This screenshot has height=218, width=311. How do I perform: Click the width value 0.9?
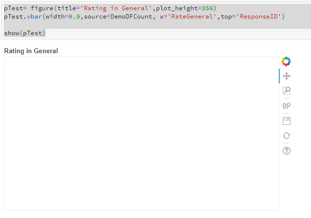[74, 17]
